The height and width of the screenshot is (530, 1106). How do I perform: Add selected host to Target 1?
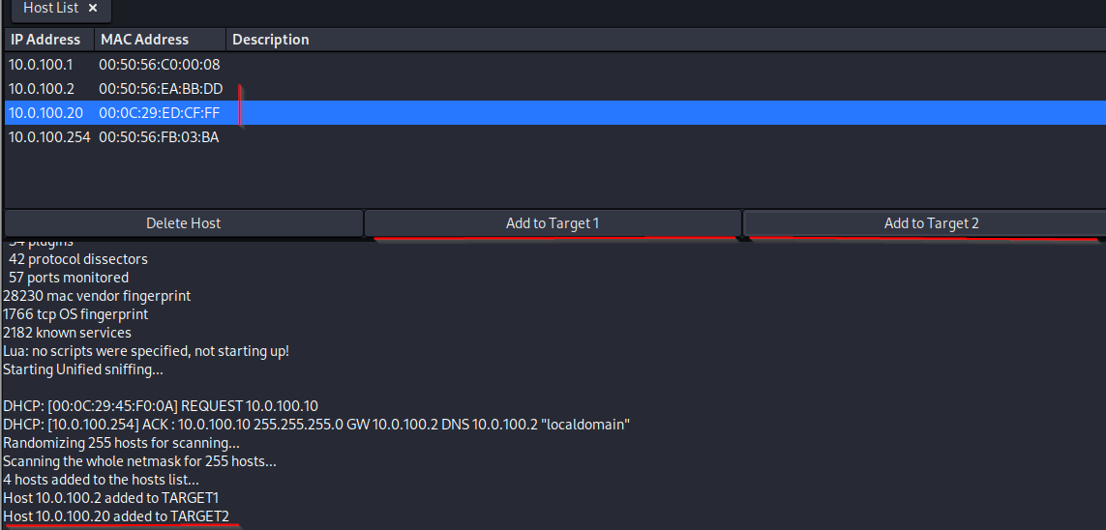pos(553,223)
